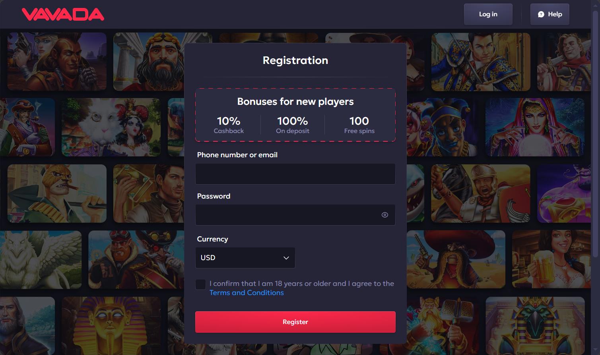The height and width of the screenshot is (355, 600).
Task: Select the Mexican bandit with sombrero thumbnail
Action: (x=456, y=259)
